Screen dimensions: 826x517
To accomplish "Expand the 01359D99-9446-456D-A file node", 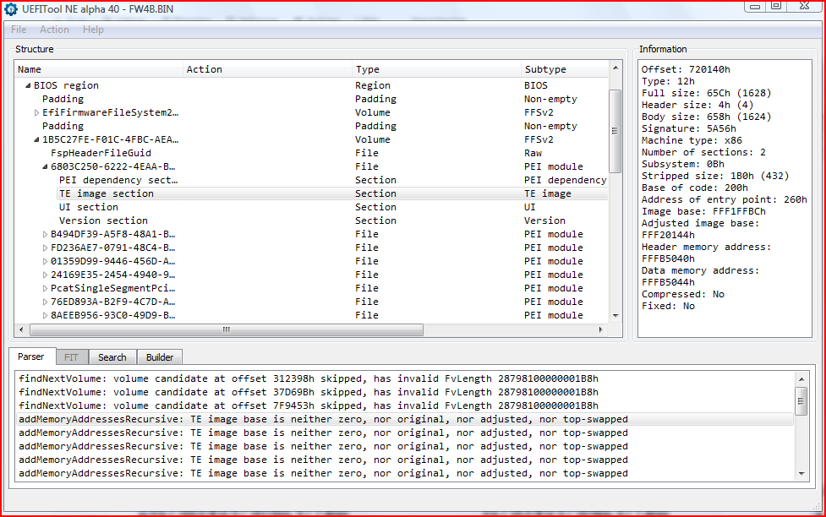I will click(45, 261).
